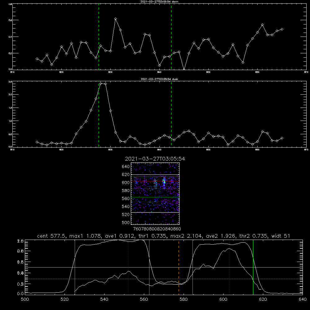
Task: Click the 640 label on bottom plot x-axis
Action: pyautogui.click(x=303, y=299)
